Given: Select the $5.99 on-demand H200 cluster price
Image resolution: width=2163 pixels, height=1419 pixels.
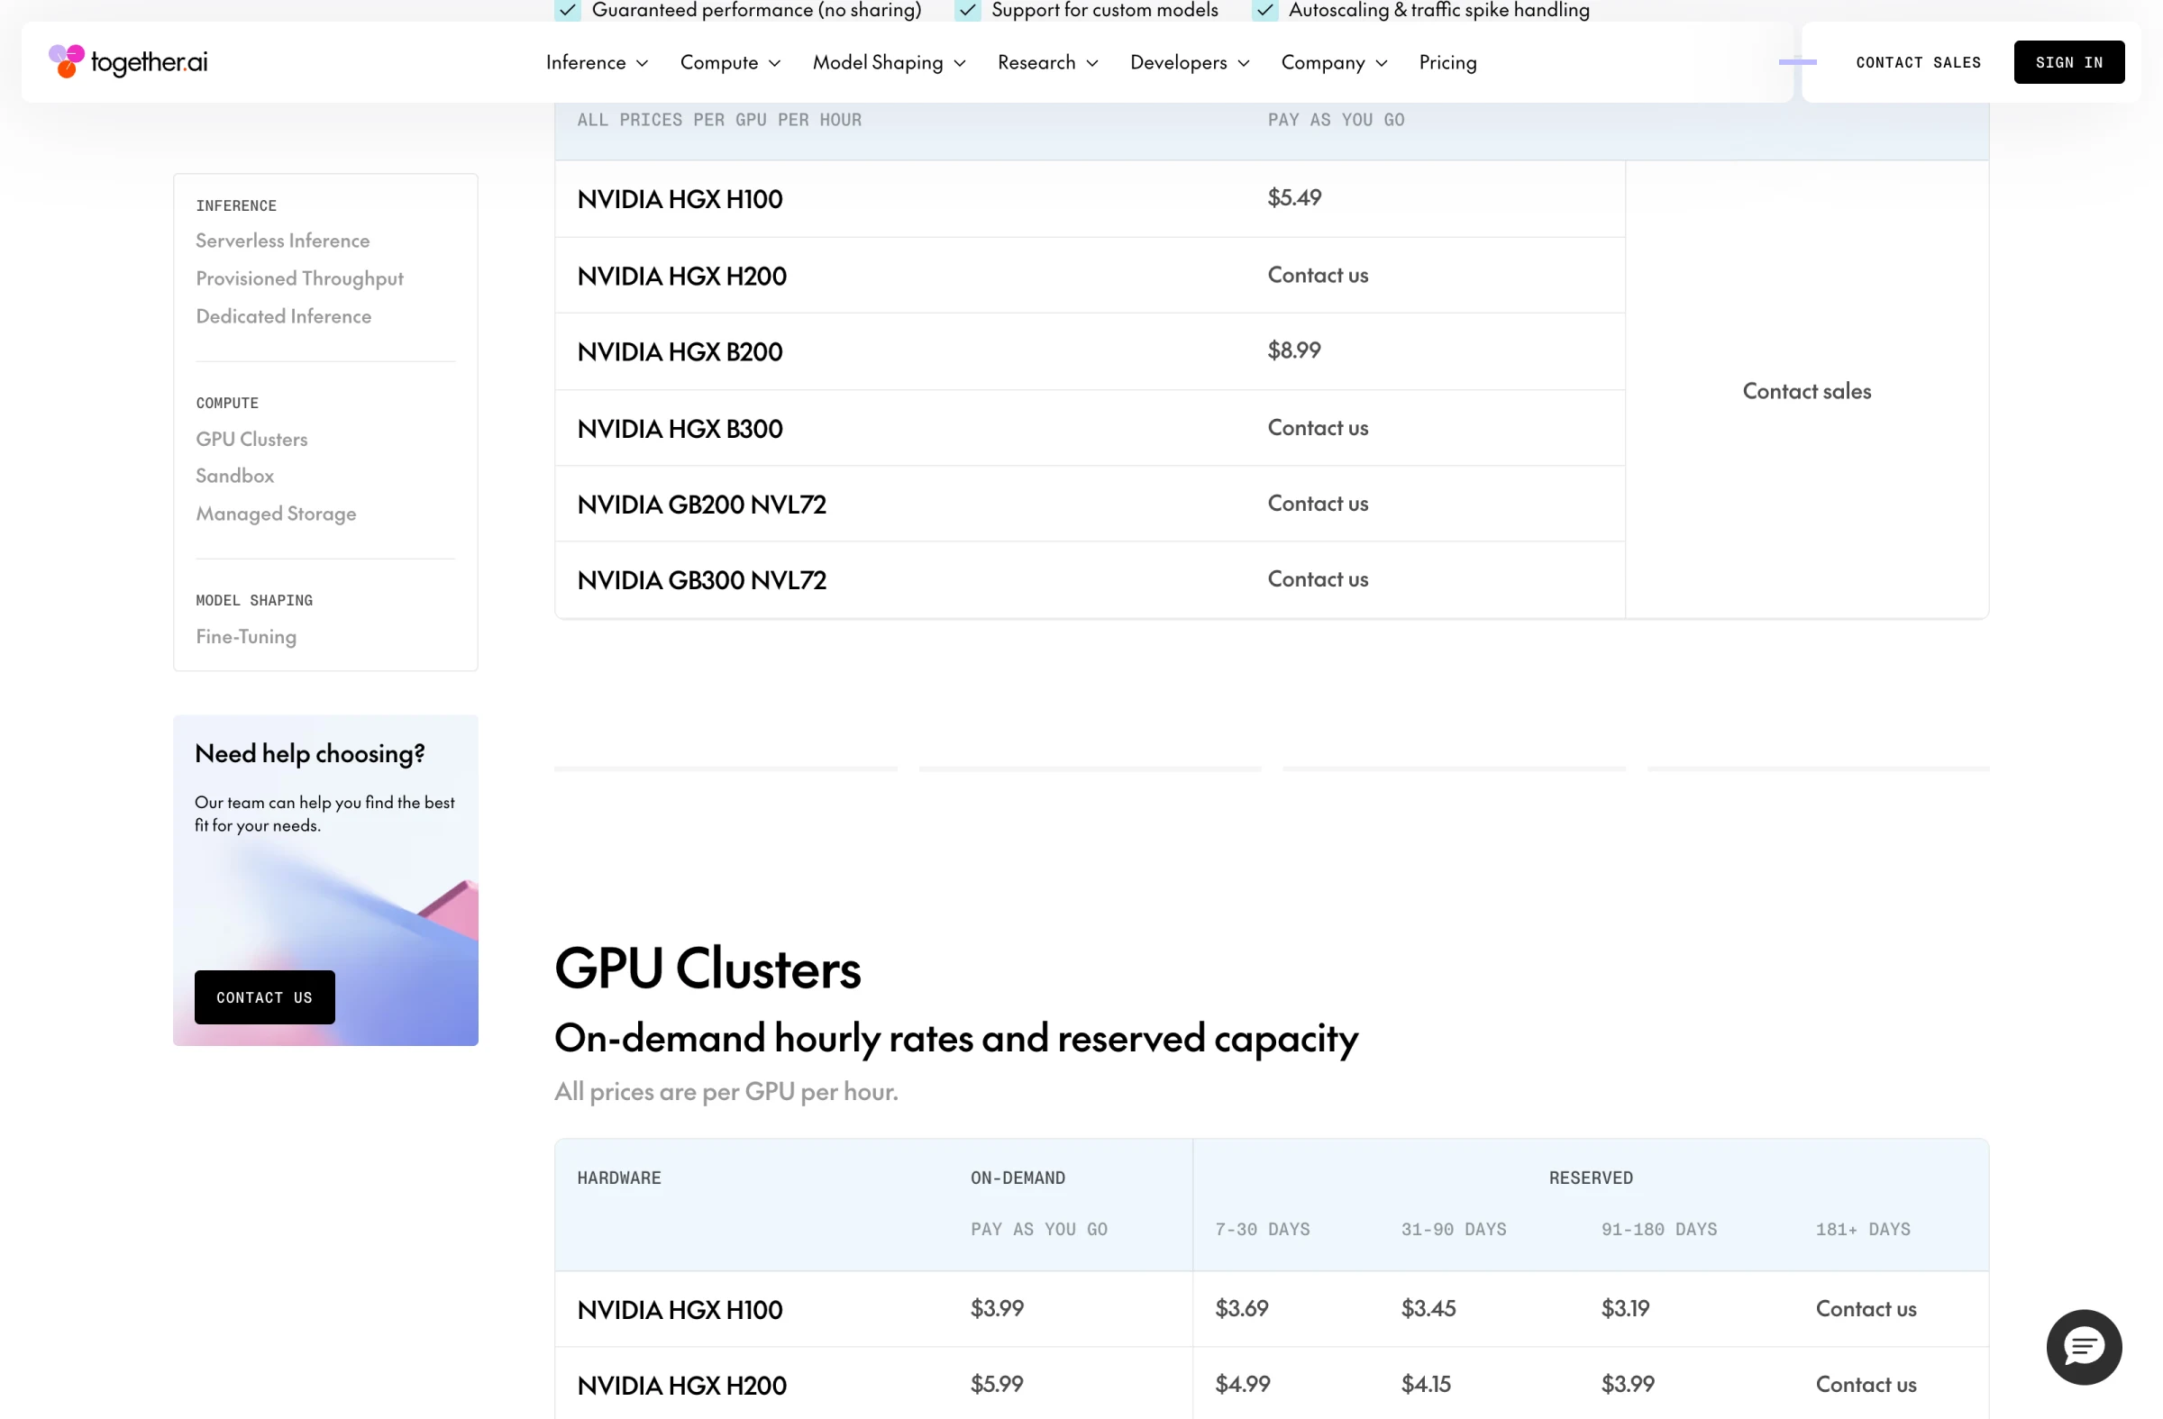Looking at the screenshot, I should [997, 1385].
